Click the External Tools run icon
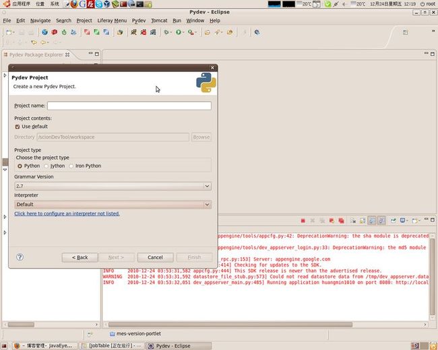Screen dimensions: 438x350 [191, 32]
